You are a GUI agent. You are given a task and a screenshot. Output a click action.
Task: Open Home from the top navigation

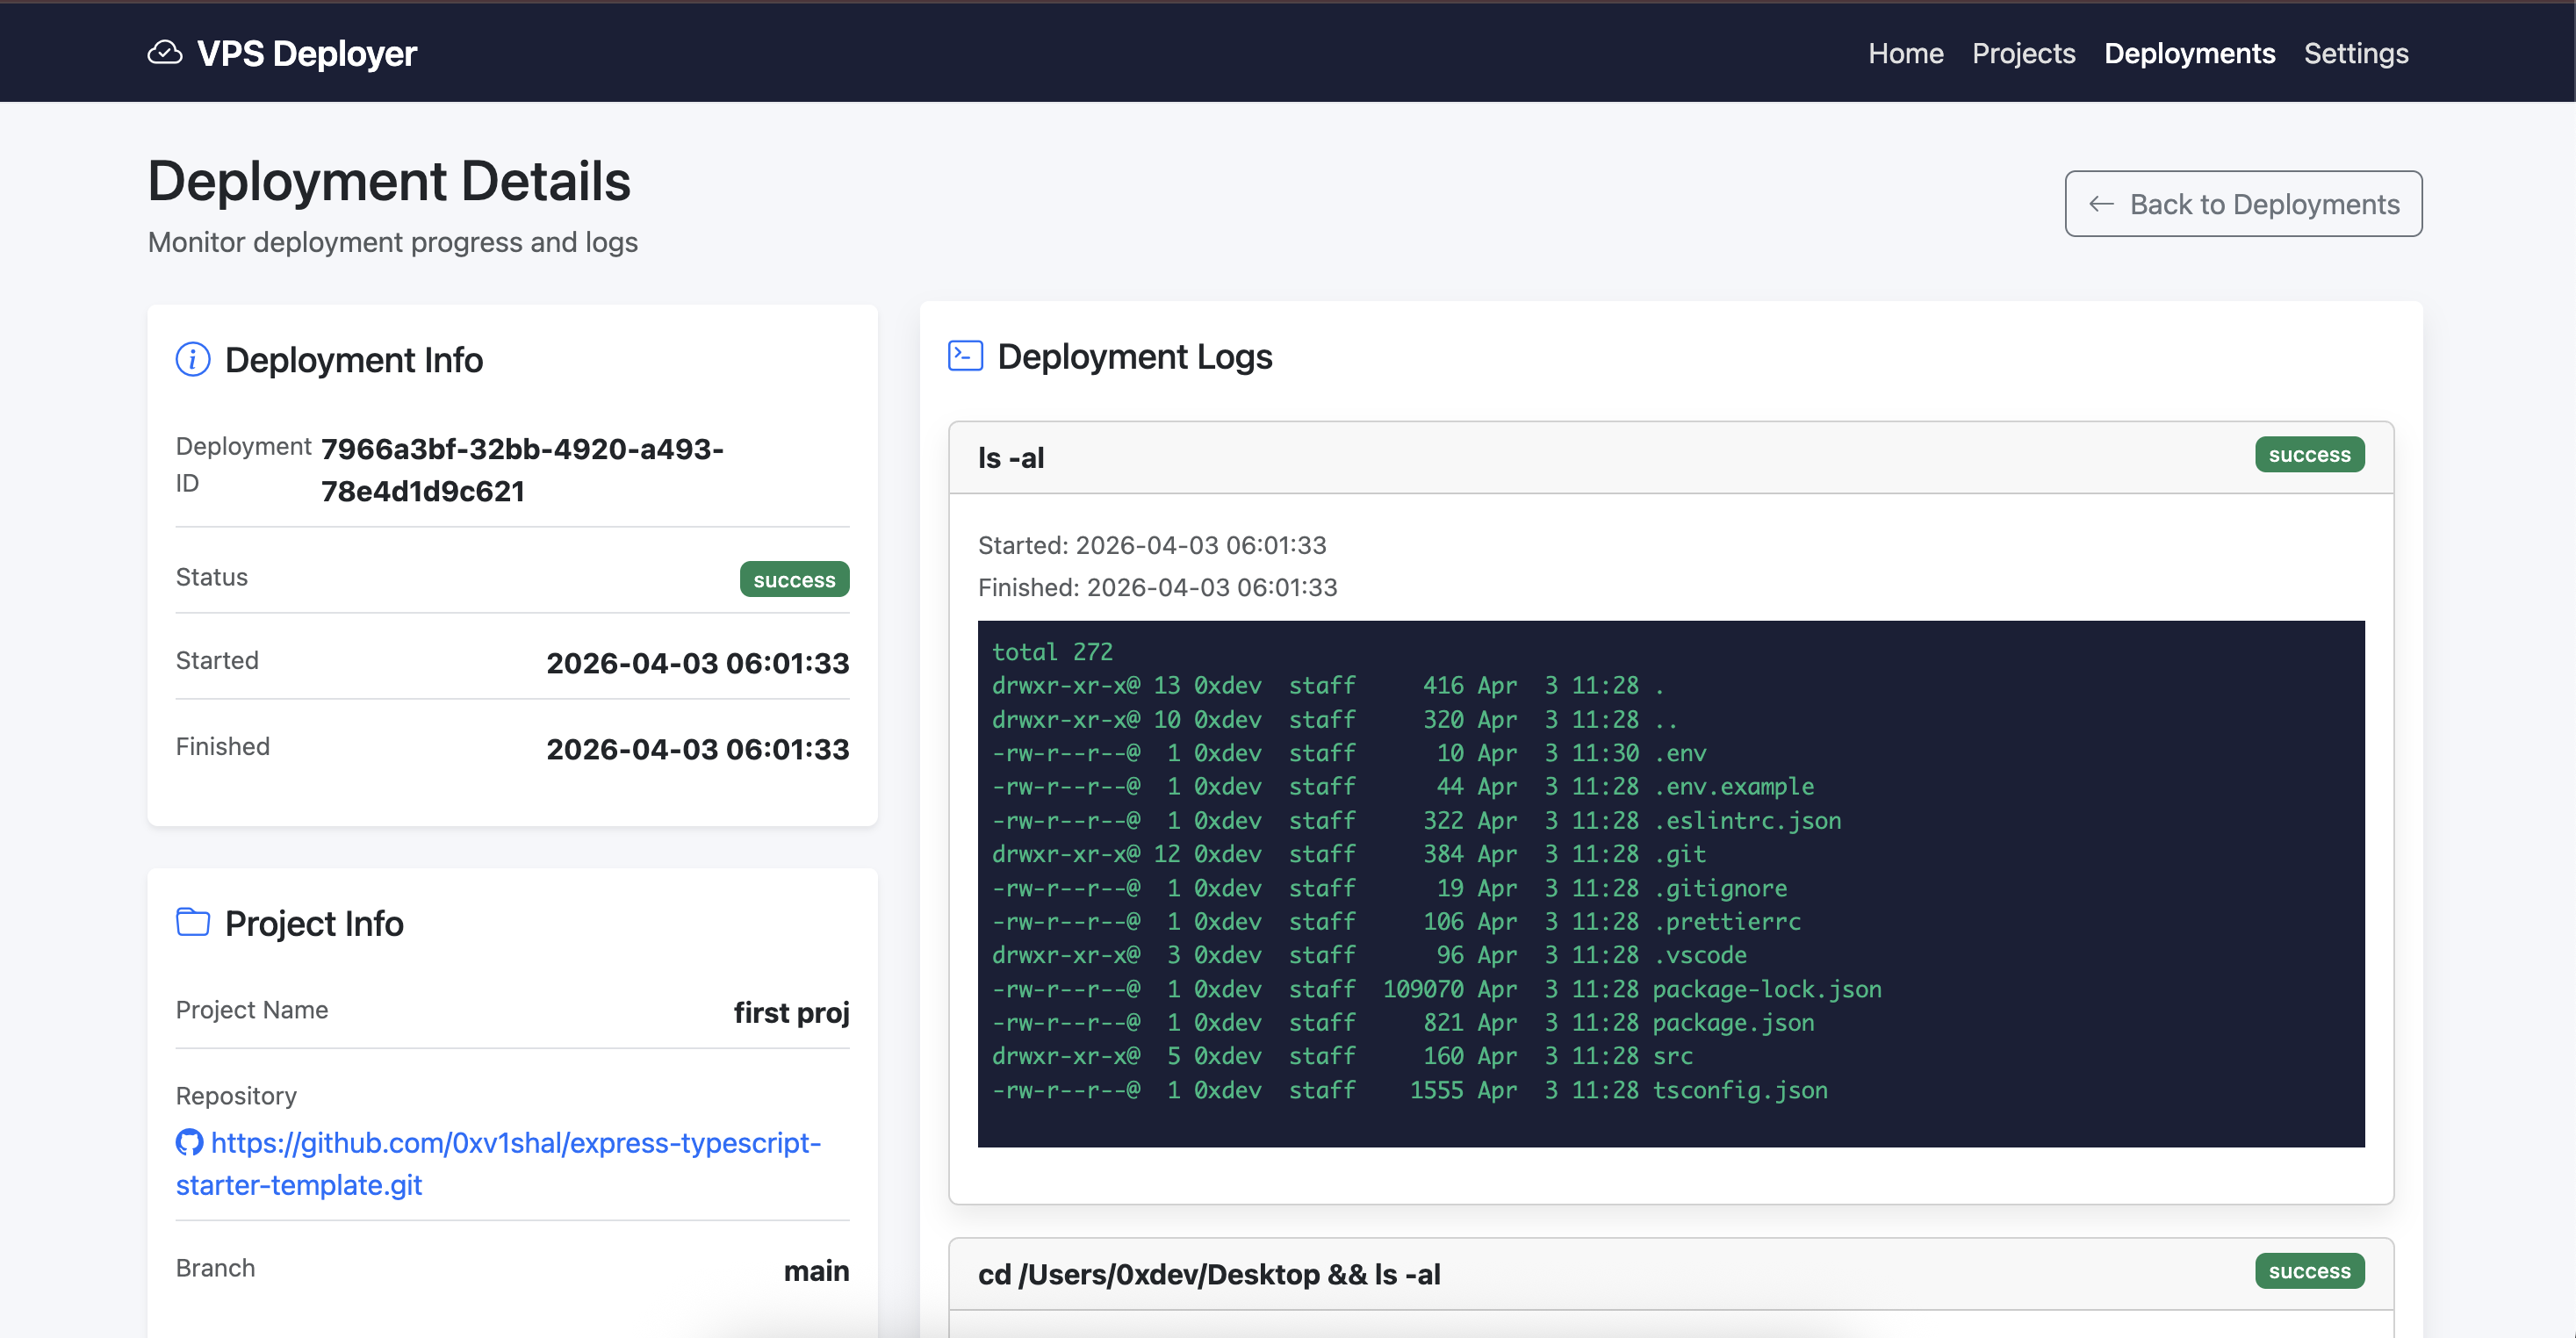click(x=1905, y=53)
